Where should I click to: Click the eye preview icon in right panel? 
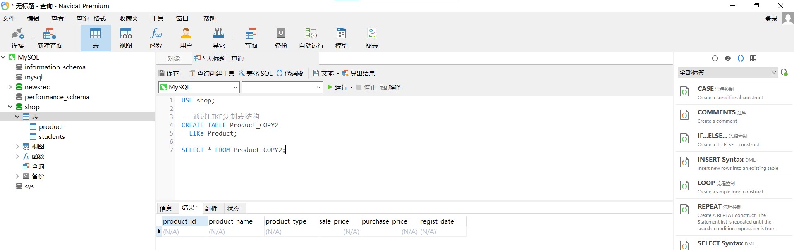(x=728, y=58)
